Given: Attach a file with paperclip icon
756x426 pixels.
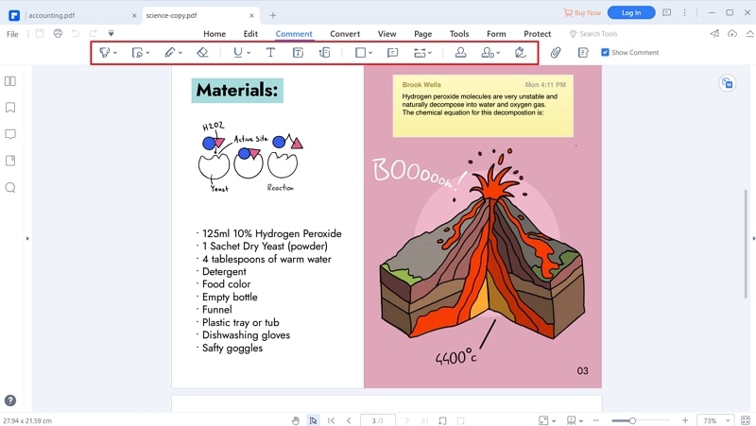Looking at the screenshot, I should (556, 53).
